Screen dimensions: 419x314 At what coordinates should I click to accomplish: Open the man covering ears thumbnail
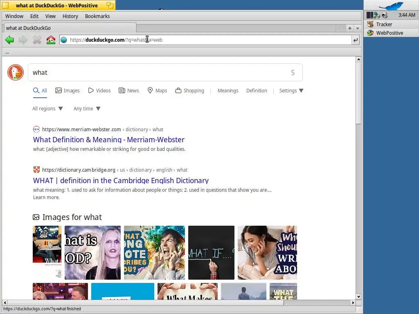154,253
